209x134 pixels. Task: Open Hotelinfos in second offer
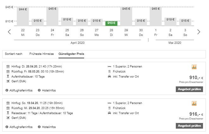48,127
